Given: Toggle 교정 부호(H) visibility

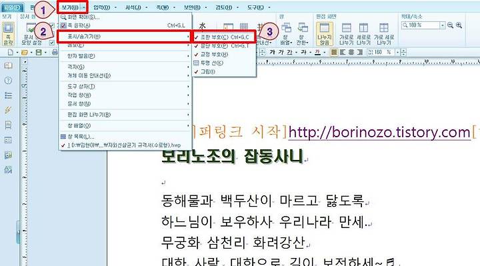Looking at the screenshot, I should (x=224, y=54).
